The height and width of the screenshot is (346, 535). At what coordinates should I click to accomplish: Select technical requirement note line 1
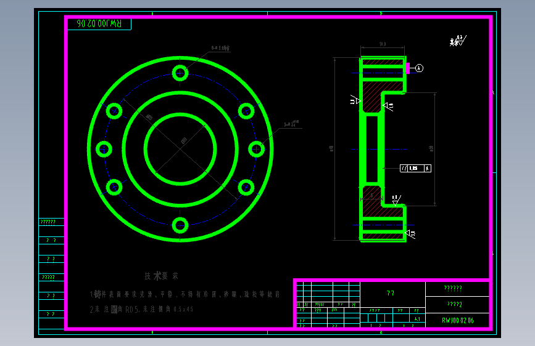click(185, 294)
